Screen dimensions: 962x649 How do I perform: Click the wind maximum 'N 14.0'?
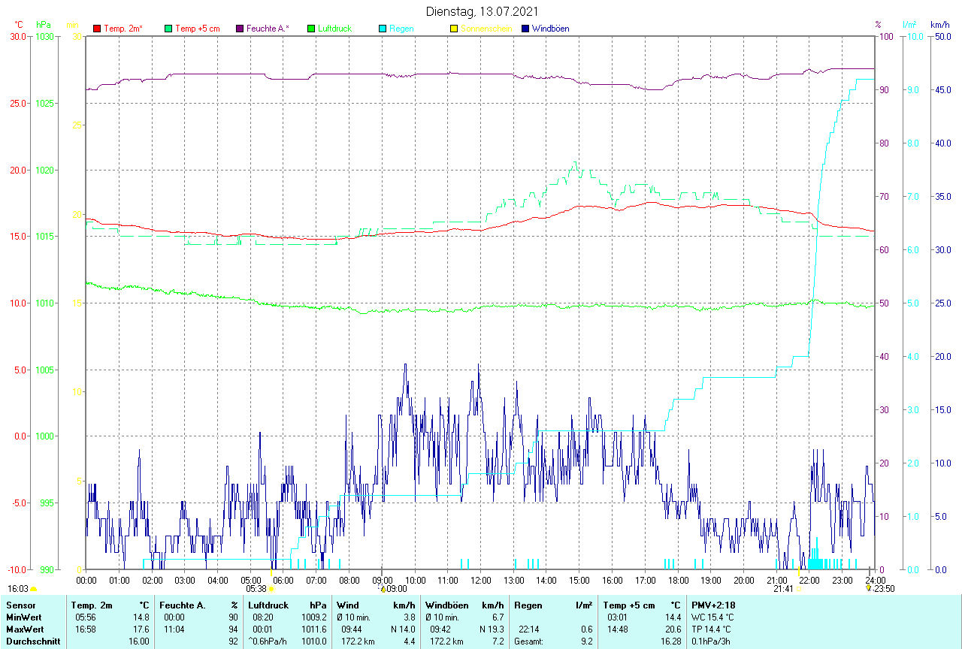pos(403,629)
